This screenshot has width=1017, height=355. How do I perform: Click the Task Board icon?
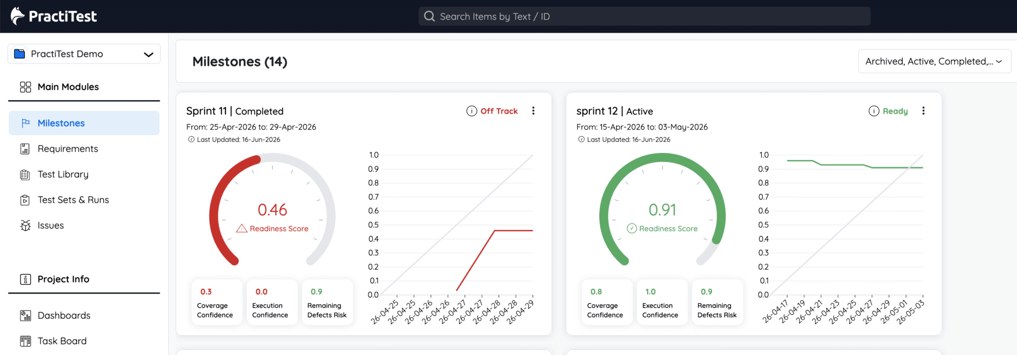[25, 341]
